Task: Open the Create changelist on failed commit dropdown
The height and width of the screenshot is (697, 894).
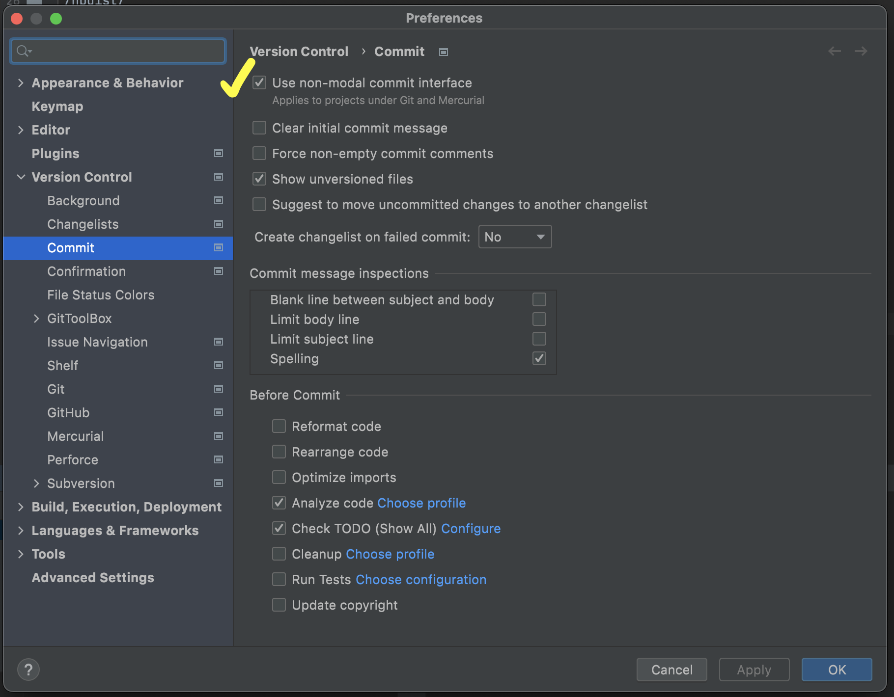Action: [x=515, y=237]
